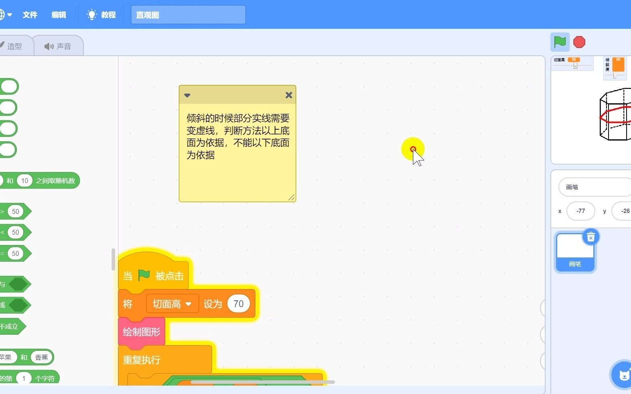Click the workspace horizontal scrollbar
This screenshot has height=394, width=631.
[x=263, y=382]
